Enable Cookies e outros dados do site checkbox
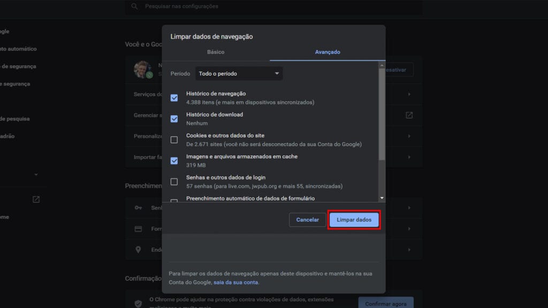Screen dimensions: 548x308 (x=174, y=140)
